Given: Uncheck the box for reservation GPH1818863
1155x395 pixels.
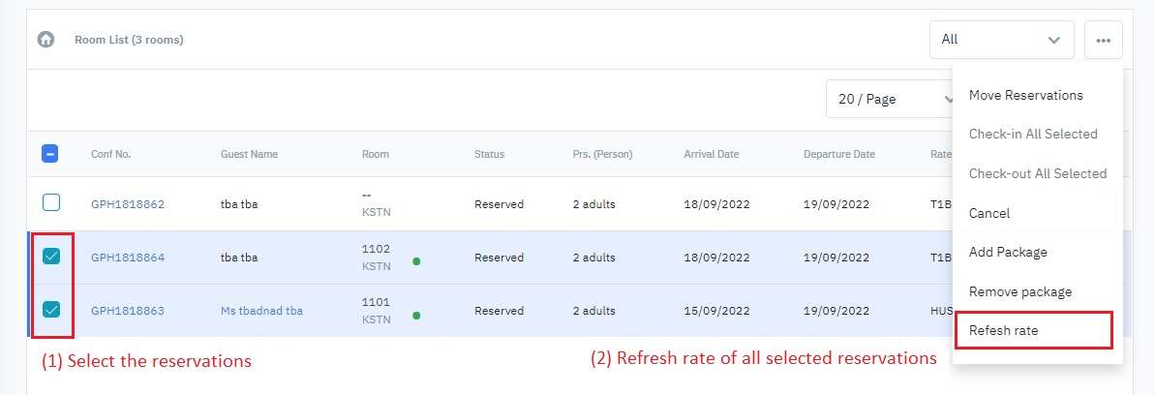Looking at the screenshot, I should click(51, 310).
